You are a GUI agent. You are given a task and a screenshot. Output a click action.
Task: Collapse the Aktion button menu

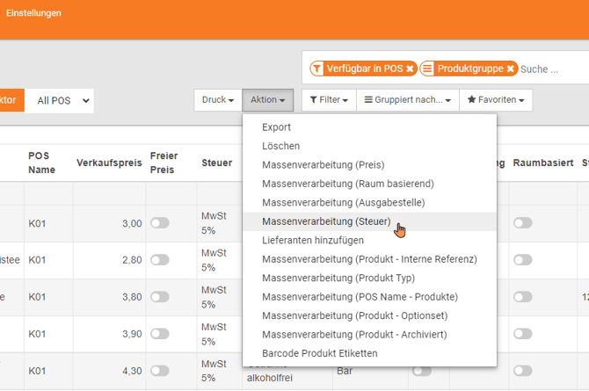[268, 100]
